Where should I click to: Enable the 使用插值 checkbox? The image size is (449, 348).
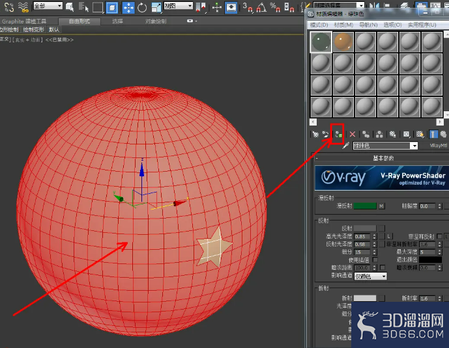coord(375,260)
